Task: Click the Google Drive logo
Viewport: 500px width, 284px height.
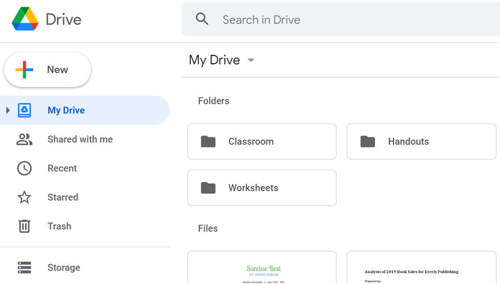Action: tap(25, 19)
